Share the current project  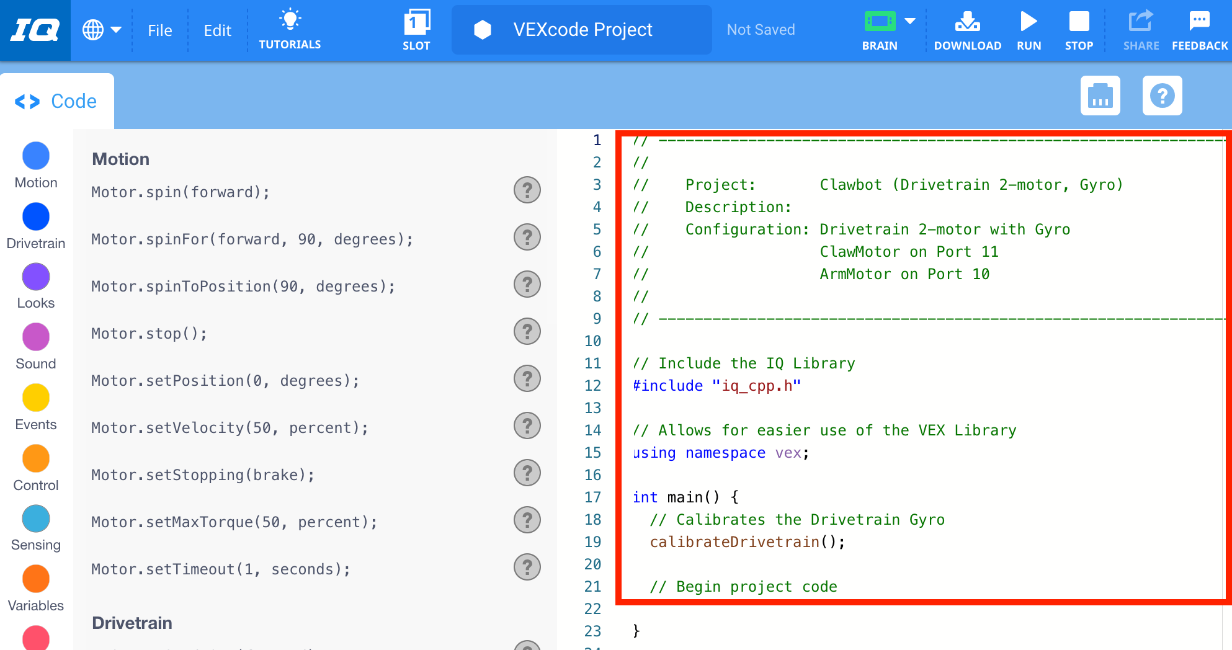coord(1140,29)
